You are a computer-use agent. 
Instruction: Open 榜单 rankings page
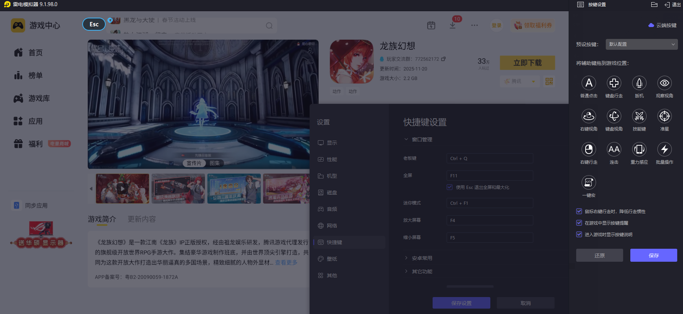pyautogui.click(x=28, y=75)
